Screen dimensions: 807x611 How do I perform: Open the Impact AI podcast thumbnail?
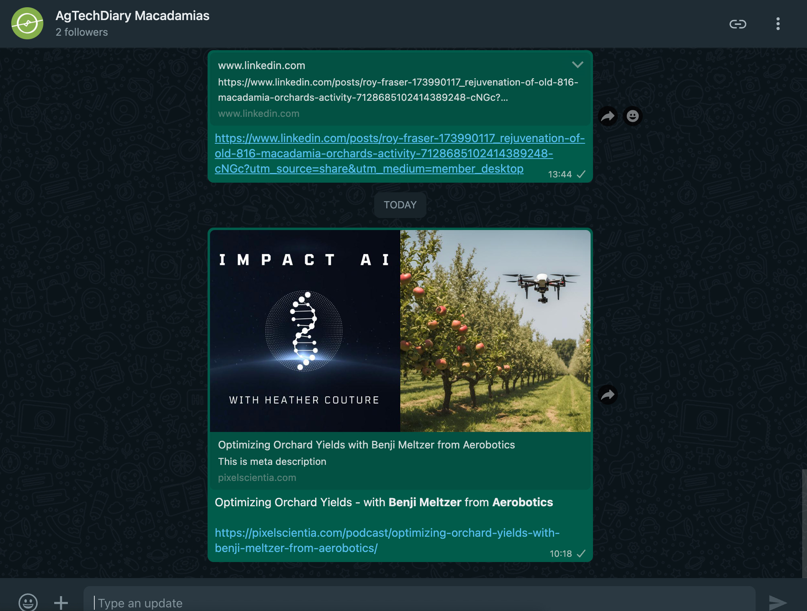point(305,330)
